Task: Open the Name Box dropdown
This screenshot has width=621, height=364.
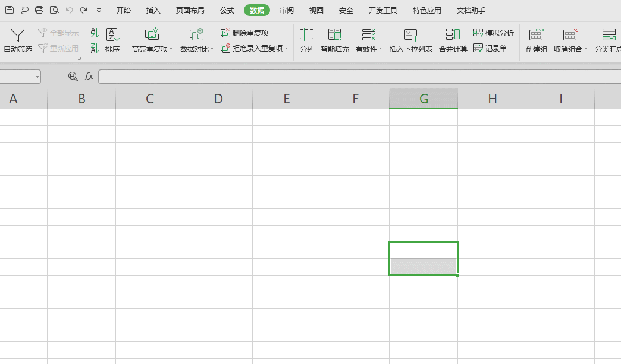Action: [37, 77]
